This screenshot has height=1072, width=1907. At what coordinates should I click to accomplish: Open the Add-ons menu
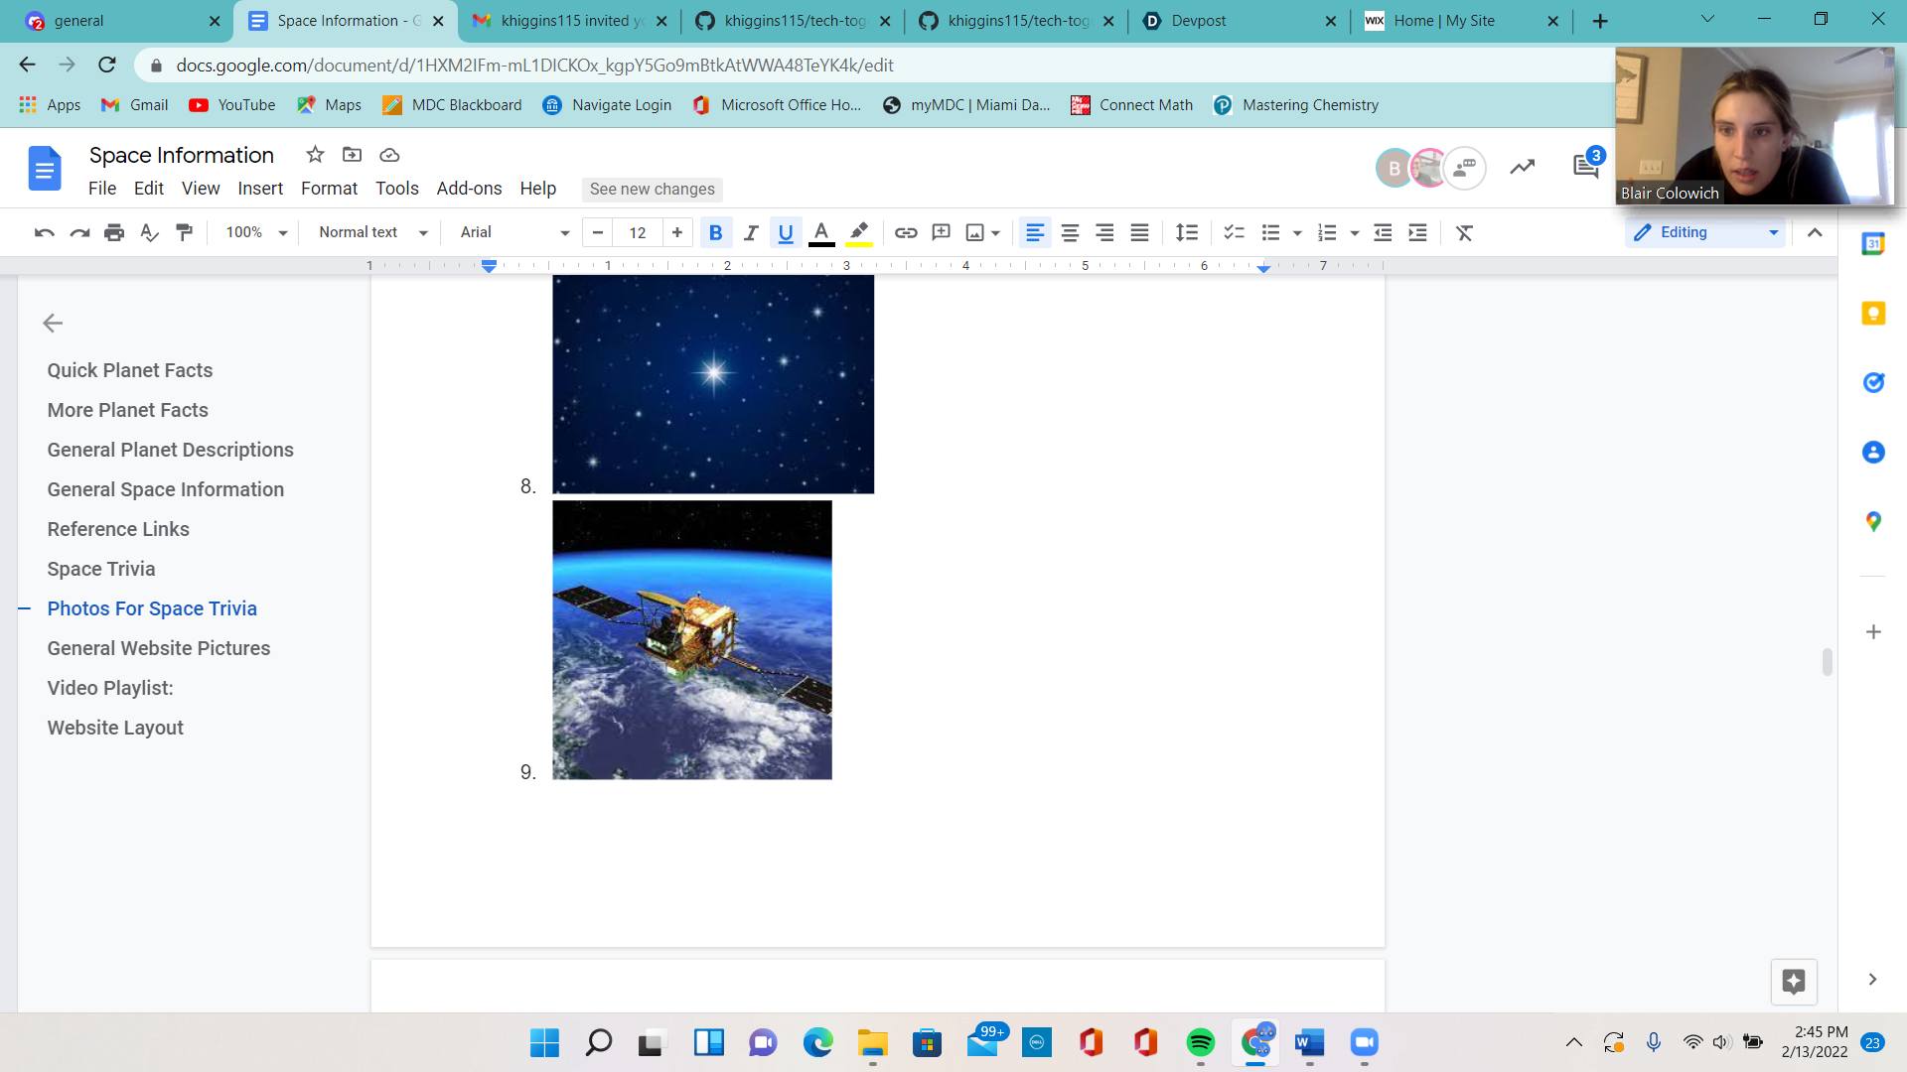coord(469,189)
